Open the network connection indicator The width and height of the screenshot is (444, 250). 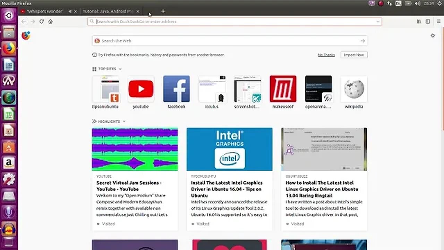click(x=390, y=3)
